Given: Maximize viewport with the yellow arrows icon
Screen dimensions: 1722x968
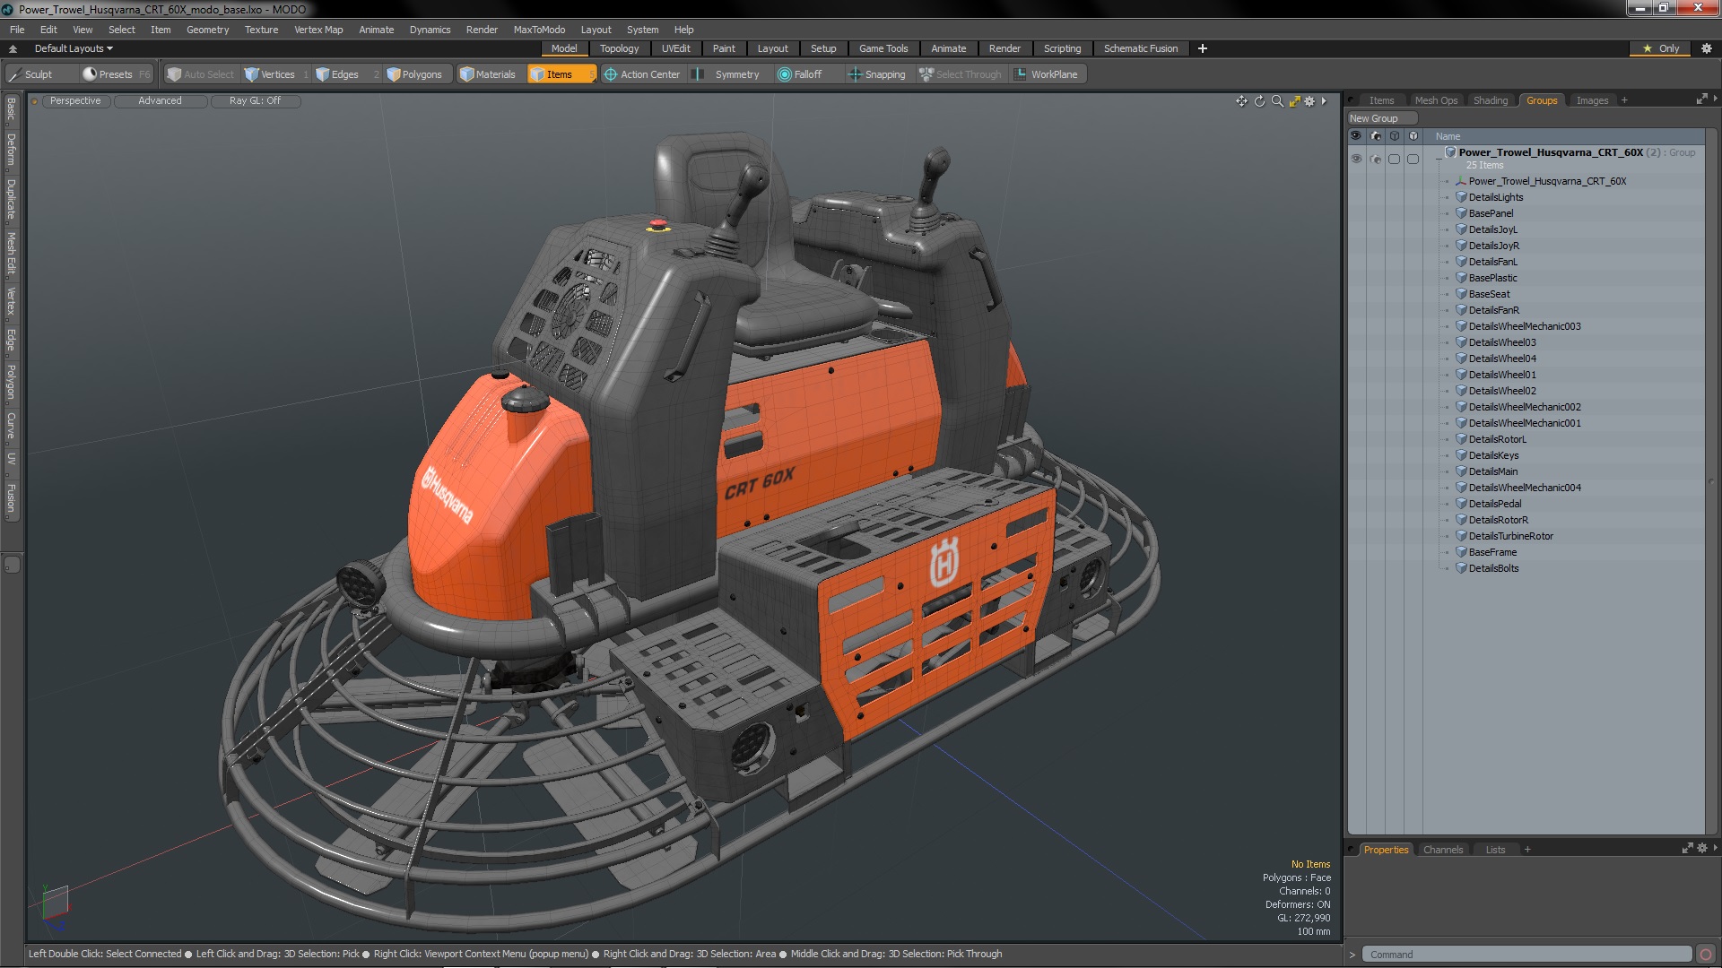Looking at the screenshot, I should click(1294, 101).
